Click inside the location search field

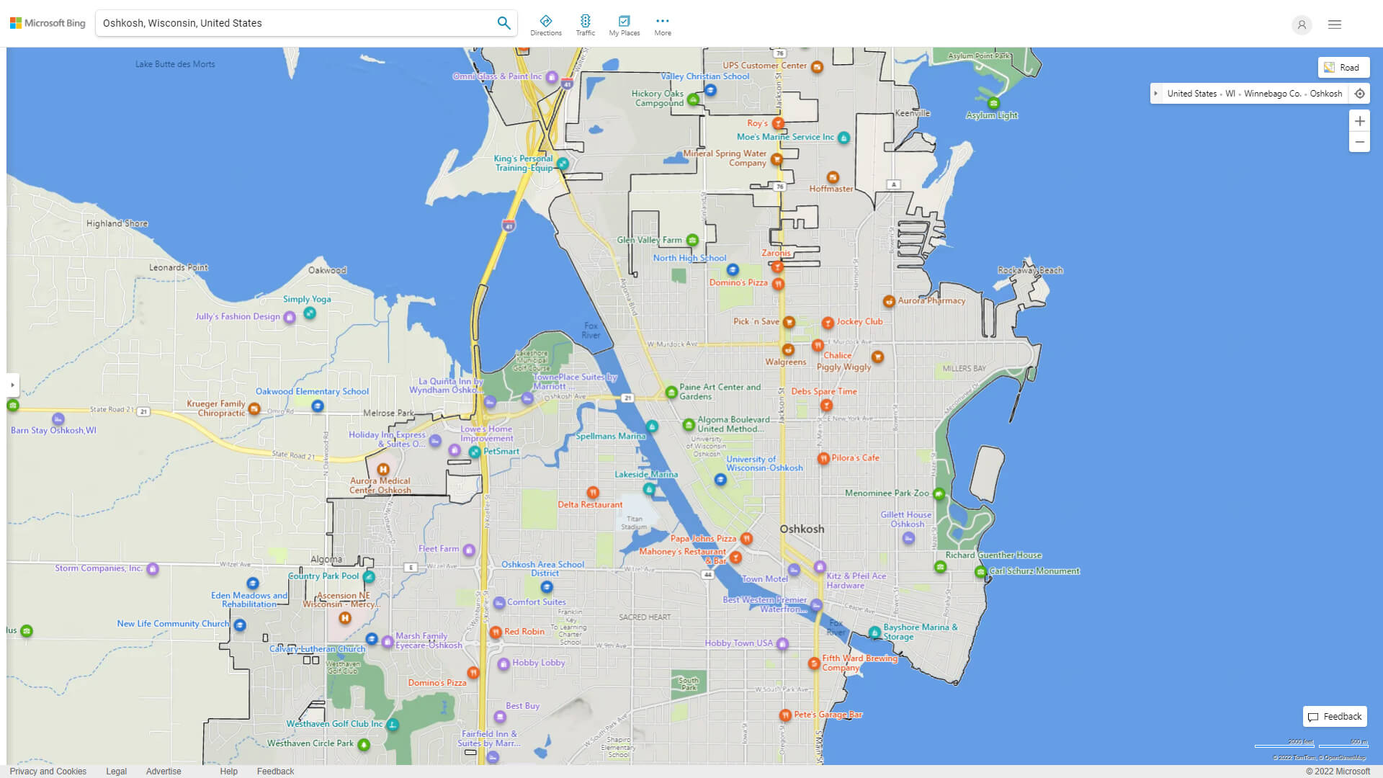pyautogui.click(x=295, y=23)
